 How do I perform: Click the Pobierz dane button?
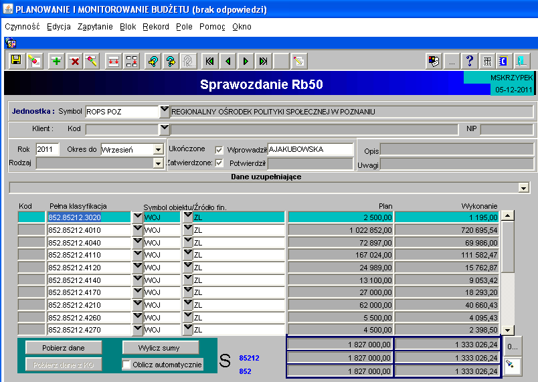[64, 348]
